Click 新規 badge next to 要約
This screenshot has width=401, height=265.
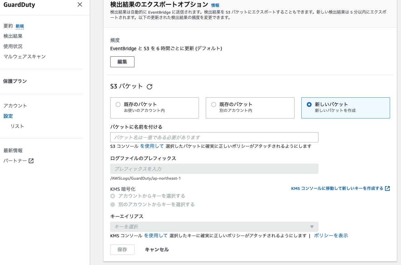(x=20, y=26)
